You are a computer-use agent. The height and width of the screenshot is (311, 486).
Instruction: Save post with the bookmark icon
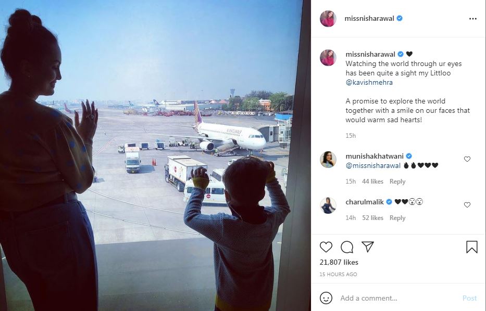point(472,247)
